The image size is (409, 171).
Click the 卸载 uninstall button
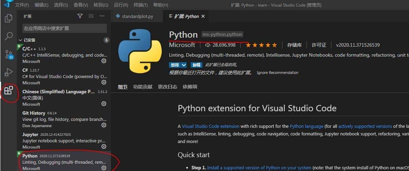pyautogui.click(x=196, y=65)
